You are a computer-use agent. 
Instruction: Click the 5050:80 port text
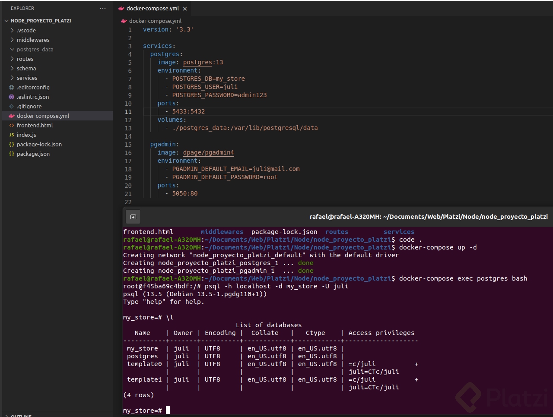(185, 193)
